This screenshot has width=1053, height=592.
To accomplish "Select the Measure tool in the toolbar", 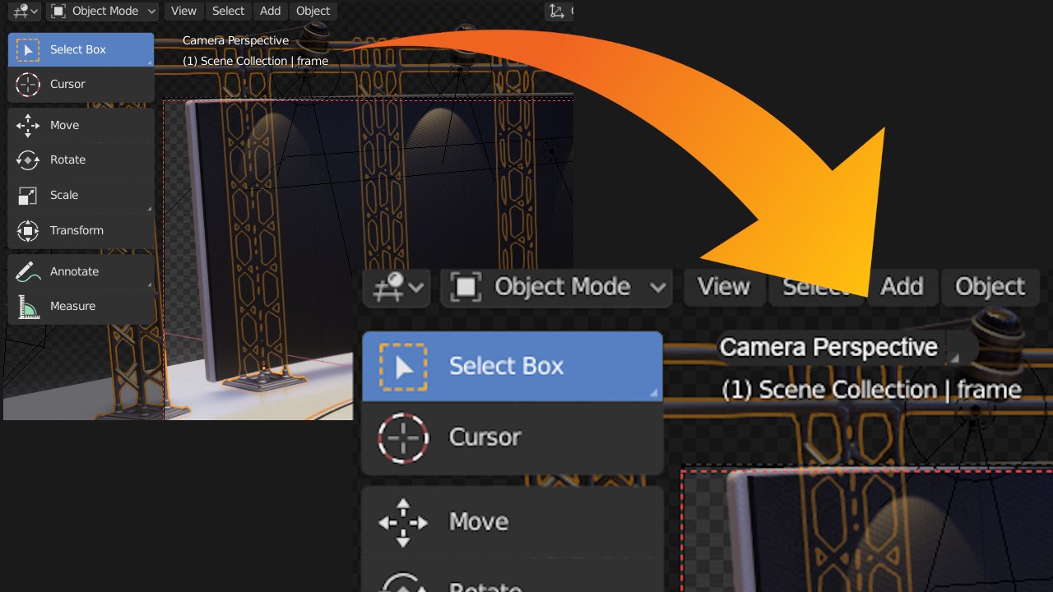I will [81, 306].
